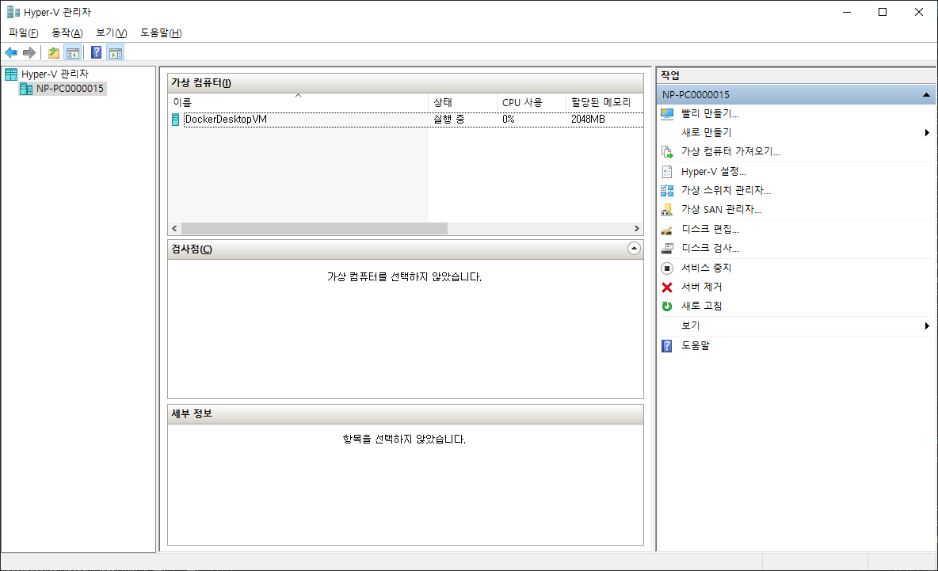Sort by CPU 사용 column header
This screenshot has height=571, width=938.
point(532,102)
